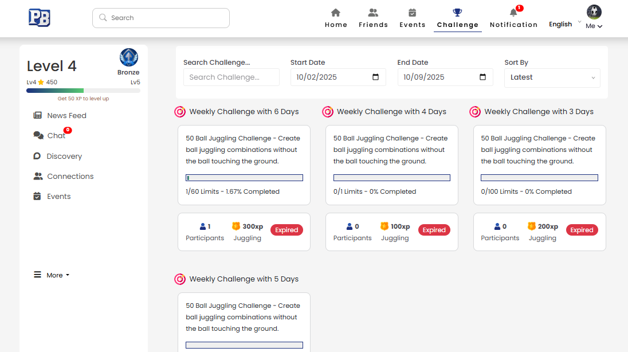Click the Discovery sidebar icon
The width and height of the screenshot is (628, 352).
tap(37, 156)
